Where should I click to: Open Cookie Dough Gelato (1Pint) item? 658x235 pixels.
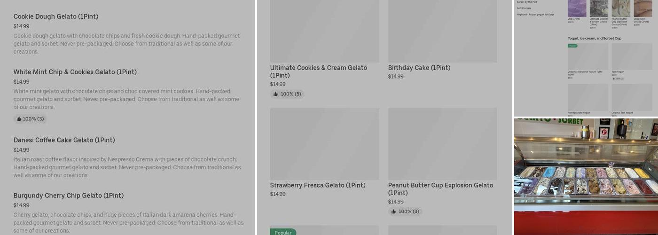(x=55, y=16)
